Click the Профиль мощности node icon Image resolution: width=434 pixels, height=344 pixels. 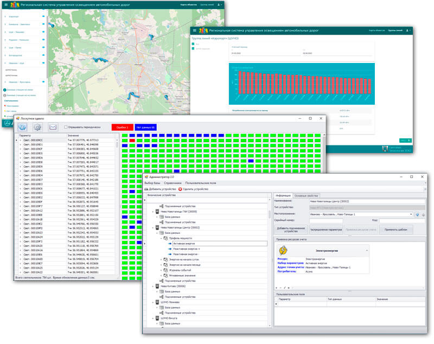(x=165, y=238)
